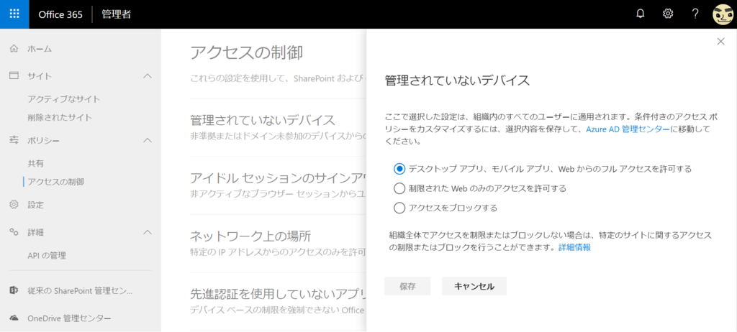Collapse the 詳細 section chevron
The height and width of the screenshot is (332, 737).
pyautogui.click(x=148, y=232)
